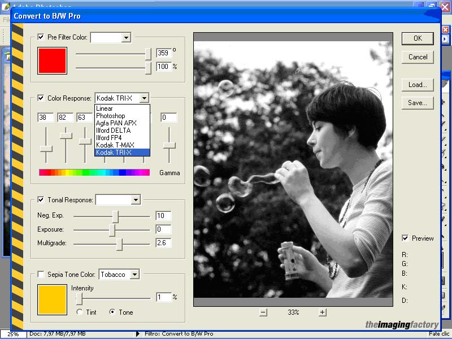Choose Ilford DELTA film response
Image resolution: width=452 pixels, height=339 pixels.
122,131
